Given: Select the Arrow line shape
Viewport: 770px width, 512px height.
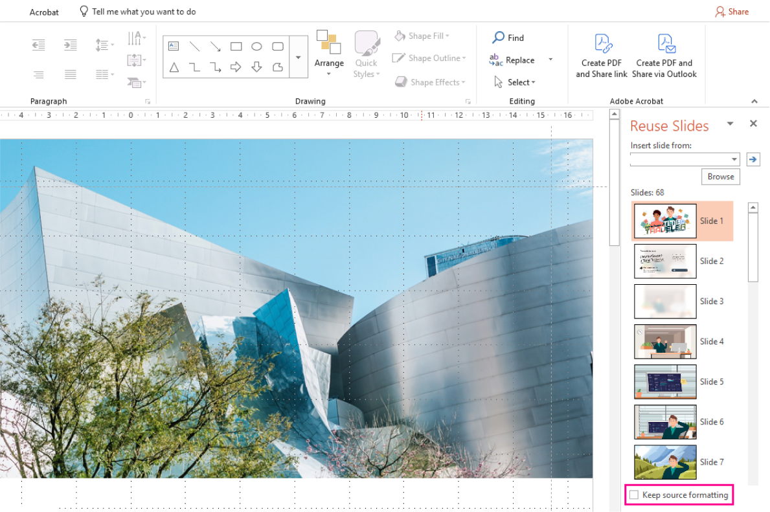Looking at the screenshot, I should pyautogui.click(x=215, y=46).
